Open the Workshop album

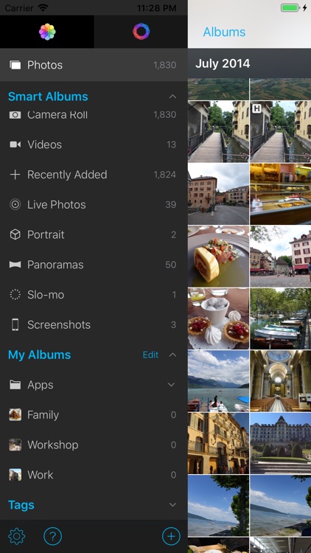coord(94,445)
